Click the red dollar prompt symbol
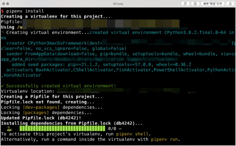236x146 pixels. [x=2, y=11]
